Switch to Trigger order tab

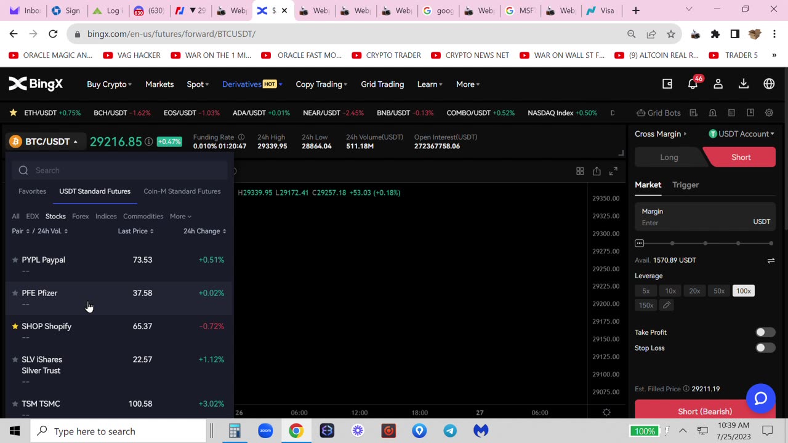click(685, 185)
